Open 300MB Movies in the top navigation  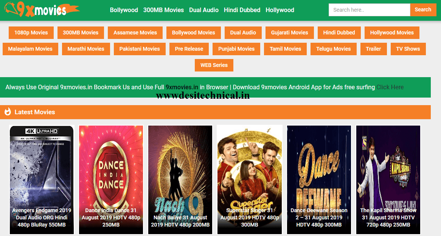[x=163, y=10]
